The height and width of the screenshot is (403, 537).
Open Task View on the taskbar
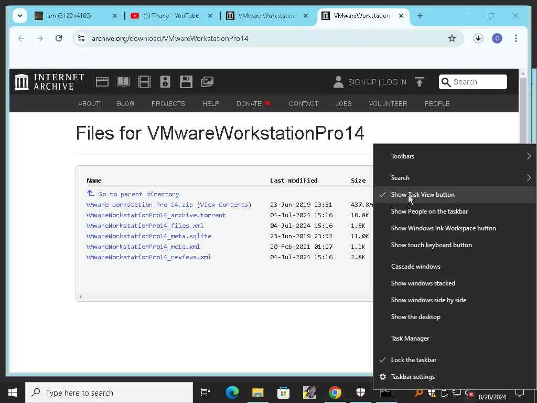(205, 393)
